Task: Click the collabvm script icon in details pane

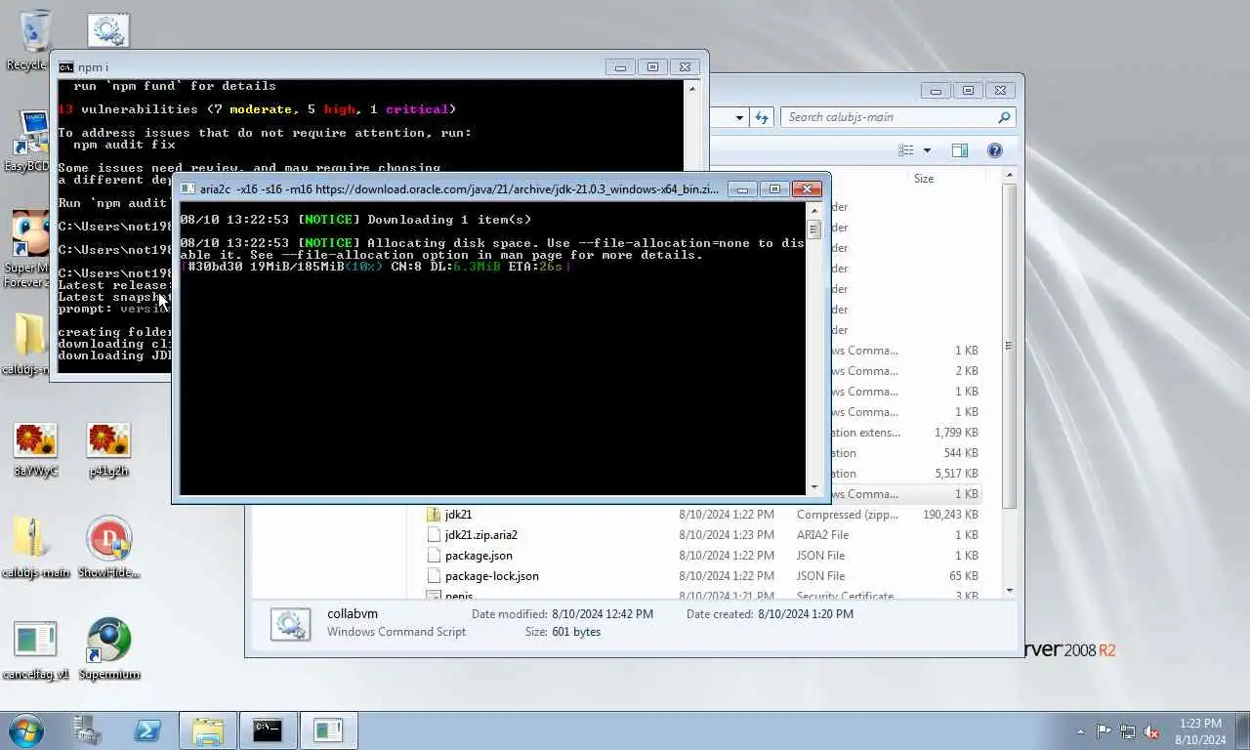Action: pos(290,623)
